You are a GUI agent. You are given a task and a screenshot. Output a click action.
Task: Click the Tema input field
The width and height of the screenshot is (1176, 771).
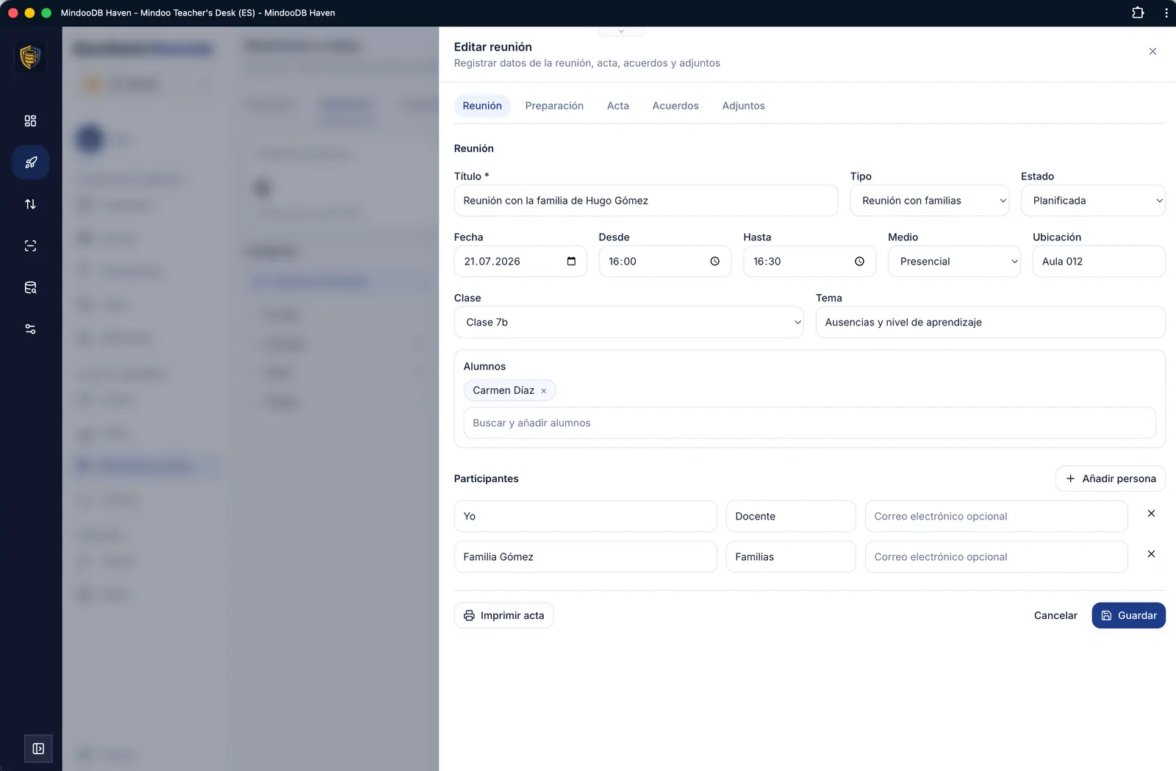pos(990,323)
